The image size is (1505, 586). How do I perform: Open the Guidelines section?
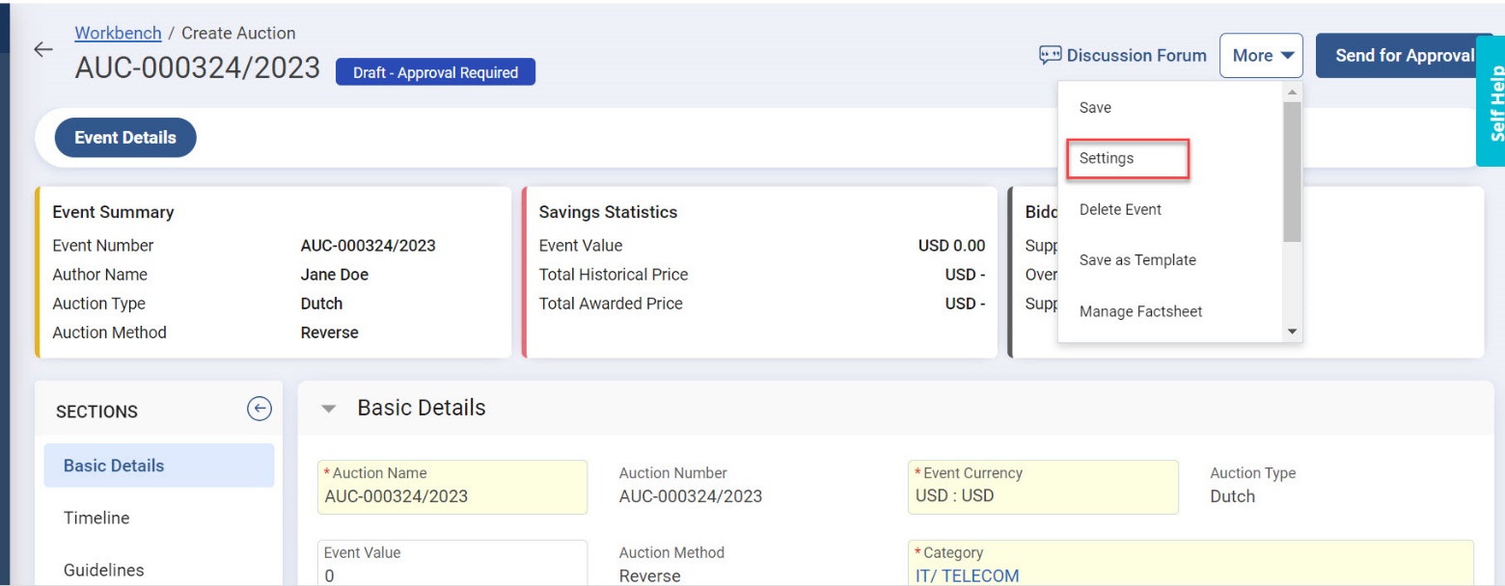104,570
